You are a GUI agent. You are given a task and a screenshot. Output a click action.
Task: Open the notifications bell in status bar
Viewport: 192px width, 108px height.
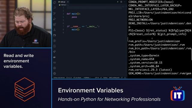[x=125, y=78]
